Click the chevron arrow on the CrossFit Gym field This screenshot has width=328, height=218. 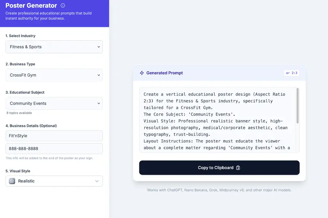(99, 75)
